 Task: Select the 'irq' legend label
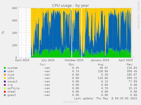pyautogui.click(x=10, y=85)
